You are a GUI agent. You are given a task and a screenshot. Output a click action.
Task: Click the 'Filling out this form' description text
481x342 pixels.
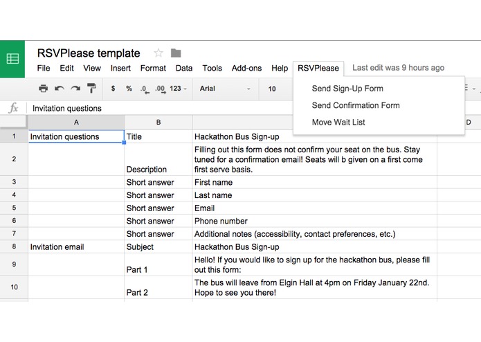pos(314,159)
